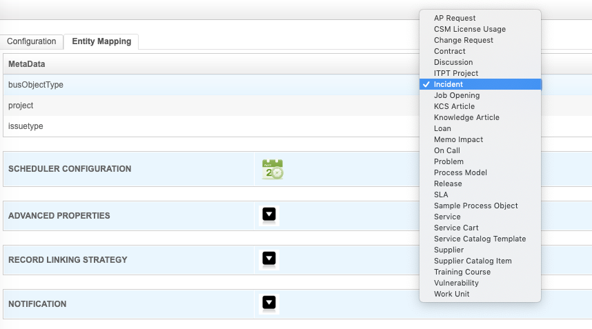Select Sample Process Object option
The width and height of the screenshot is (592, 329).
point(480,206)
